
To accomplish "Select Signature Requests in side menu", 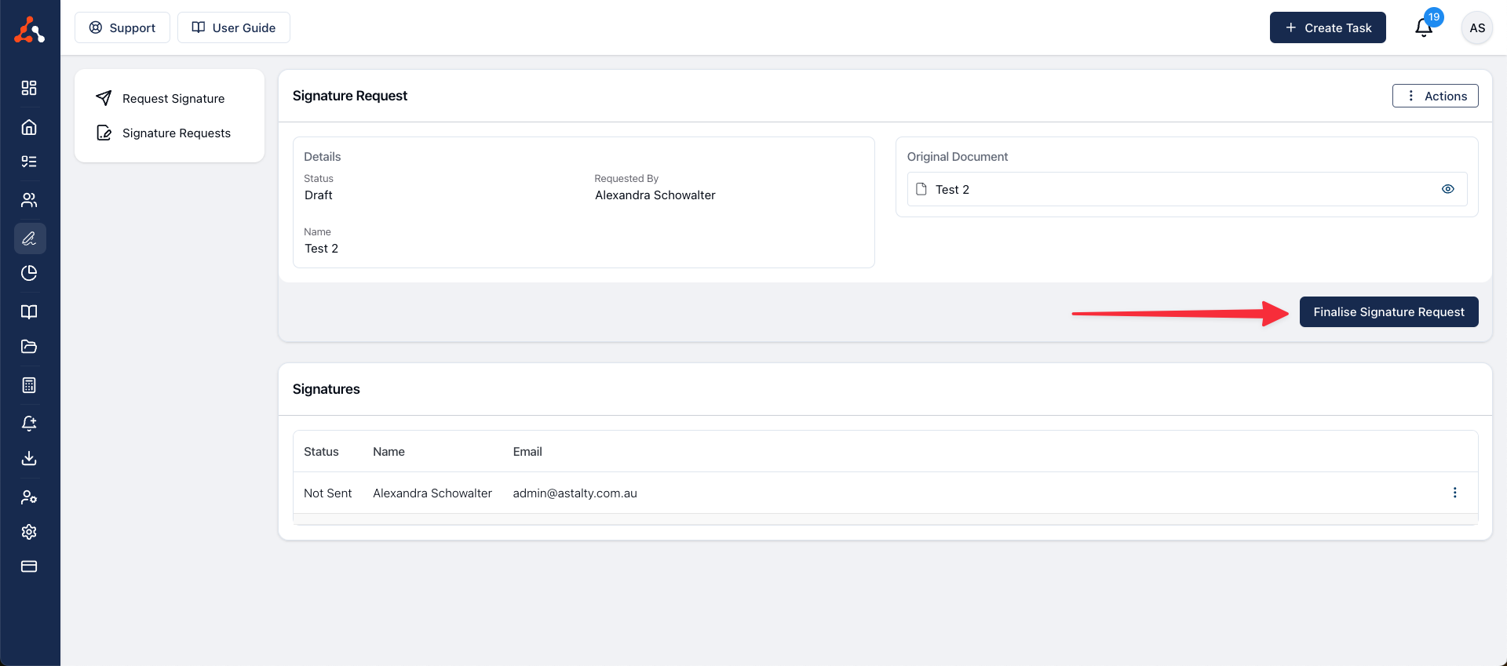I will tap(176, 133).
